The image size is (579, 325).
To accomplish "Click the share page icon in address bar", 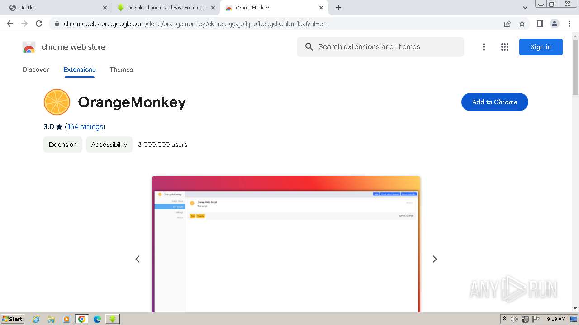I will (508, 23).
